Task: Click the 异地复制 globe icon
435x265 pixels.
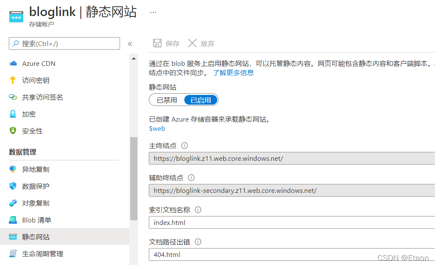Action: point(13,169)
